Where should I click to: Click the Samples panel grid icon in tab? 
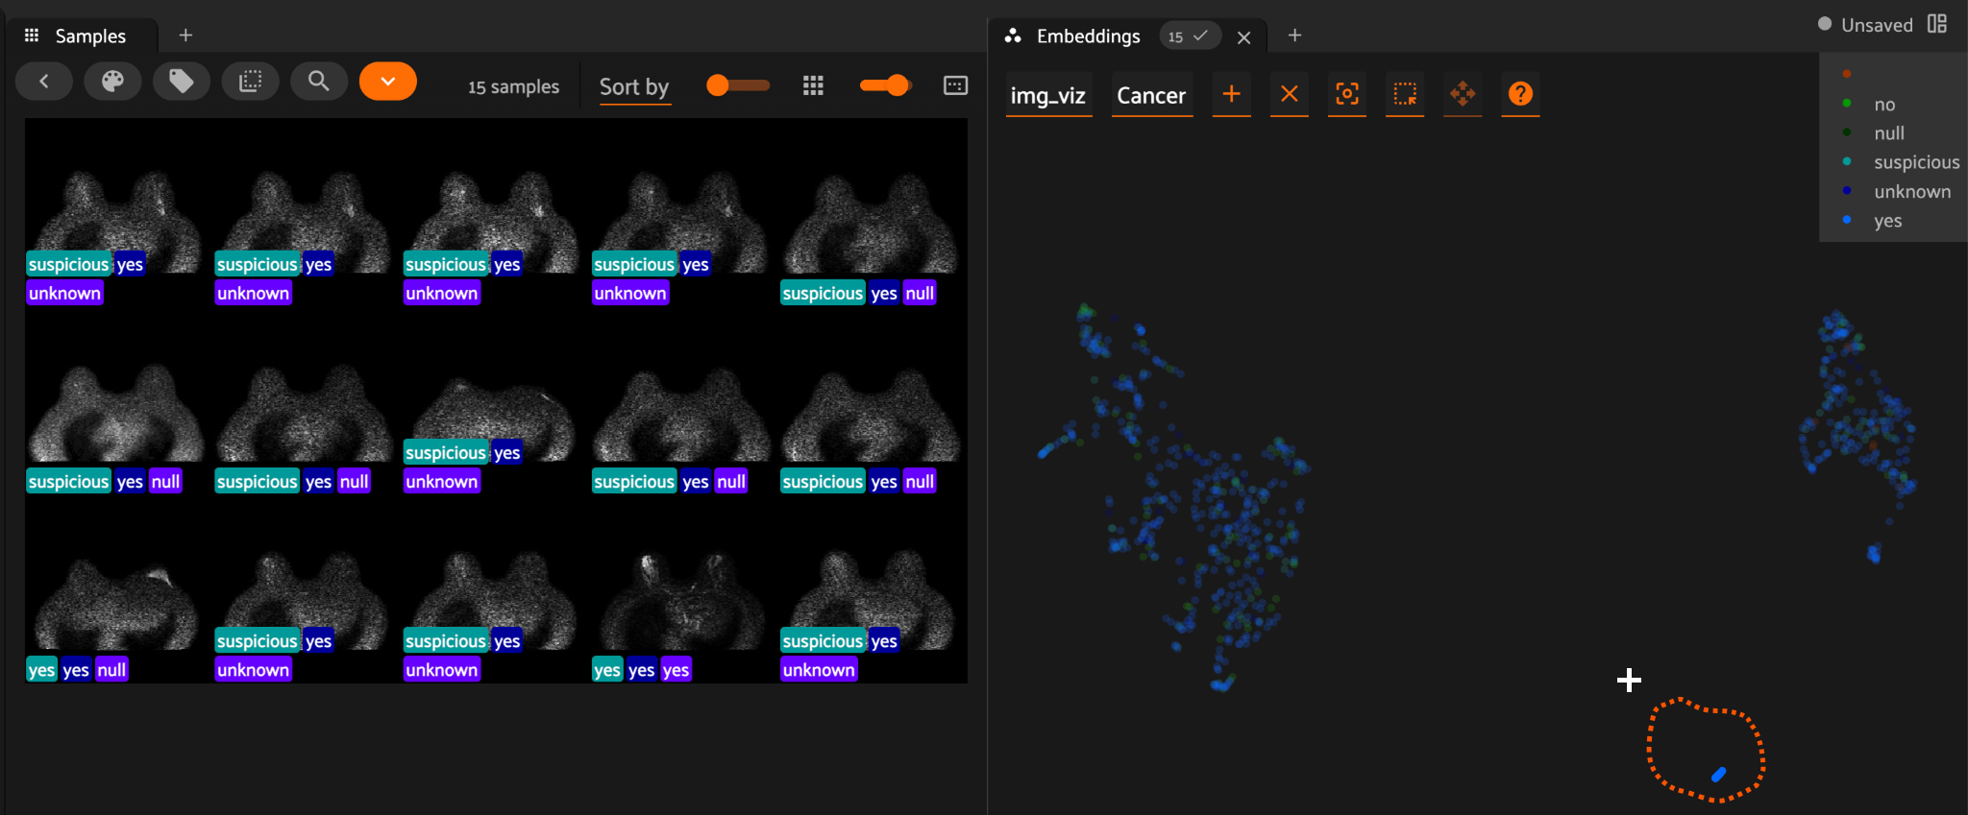pos(32,36)
